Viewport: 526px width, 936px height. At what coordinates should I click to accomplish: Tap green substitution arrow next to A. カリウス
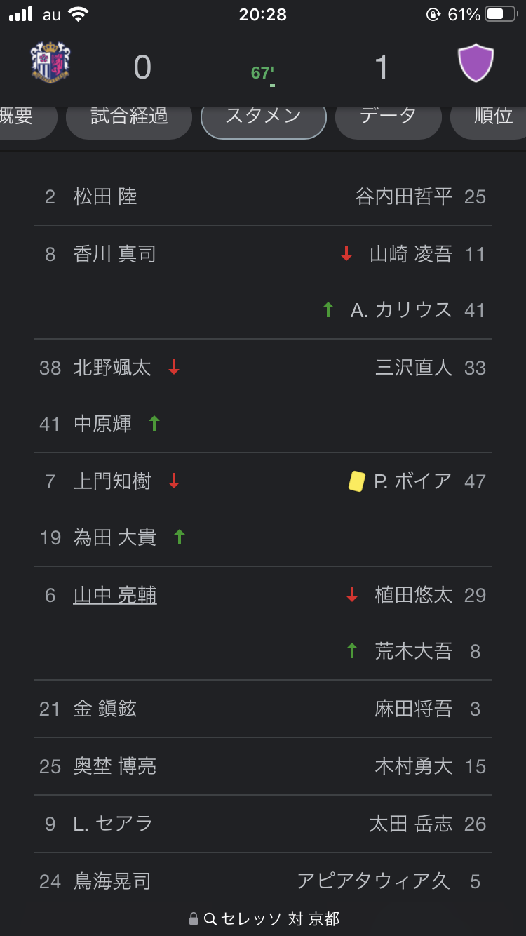pyautogui.click(x=328, y=310)
